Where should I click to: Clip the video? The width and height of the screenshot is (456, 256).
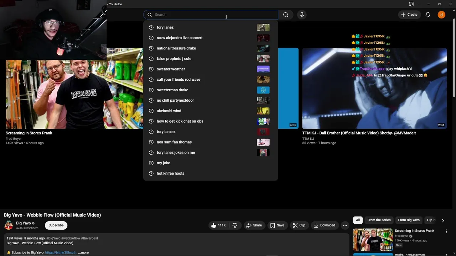299,225
